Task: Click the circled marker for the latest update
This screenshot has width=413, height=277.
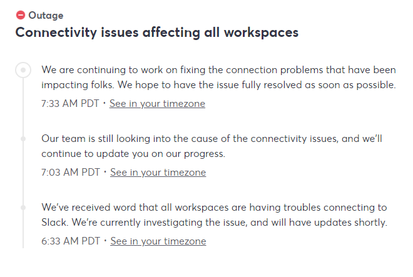Action: coord(23,70)
